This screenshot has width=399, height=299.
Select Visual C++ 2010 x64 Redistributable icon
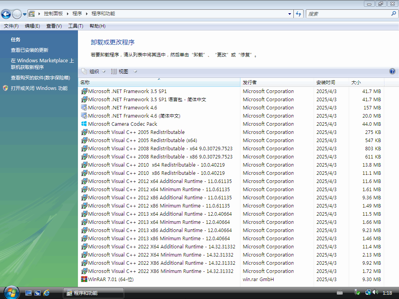coord(84,165)
